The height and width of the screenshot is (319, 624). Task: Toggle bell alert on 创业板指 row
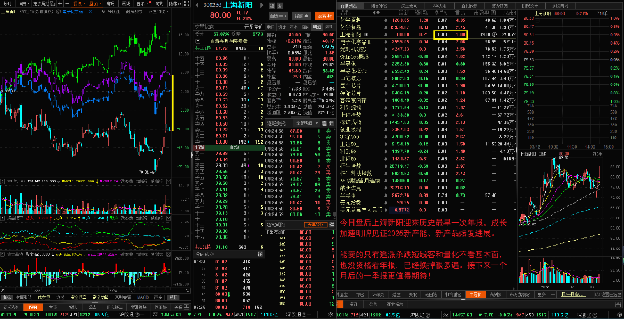click(385, 130)
